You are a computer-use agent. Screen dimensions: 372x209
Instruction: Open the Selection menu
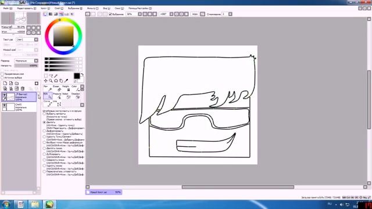coord(75,8)
